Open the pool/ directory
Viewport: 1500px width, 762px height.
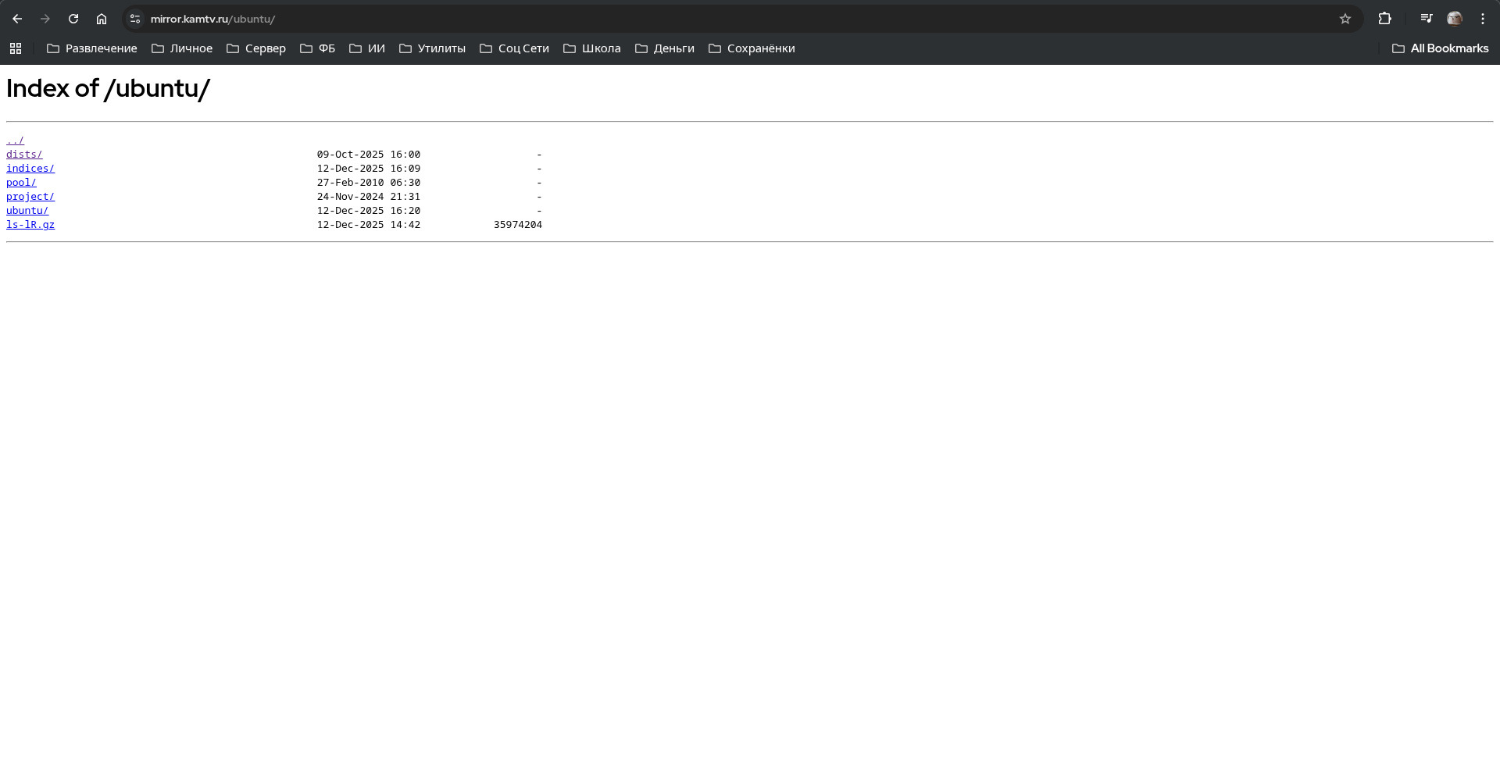21,183
